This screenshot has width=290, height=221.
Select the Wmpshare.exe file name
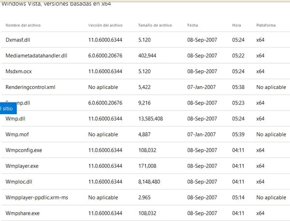pos(22,213)
